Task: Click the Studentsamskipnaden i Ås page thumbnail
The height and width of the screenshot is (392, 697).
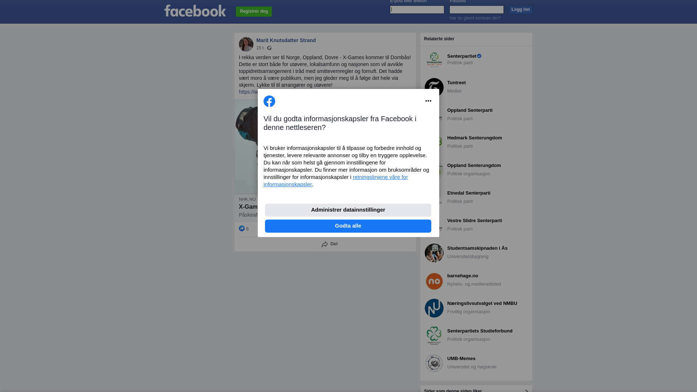Action: pos(434,253)
